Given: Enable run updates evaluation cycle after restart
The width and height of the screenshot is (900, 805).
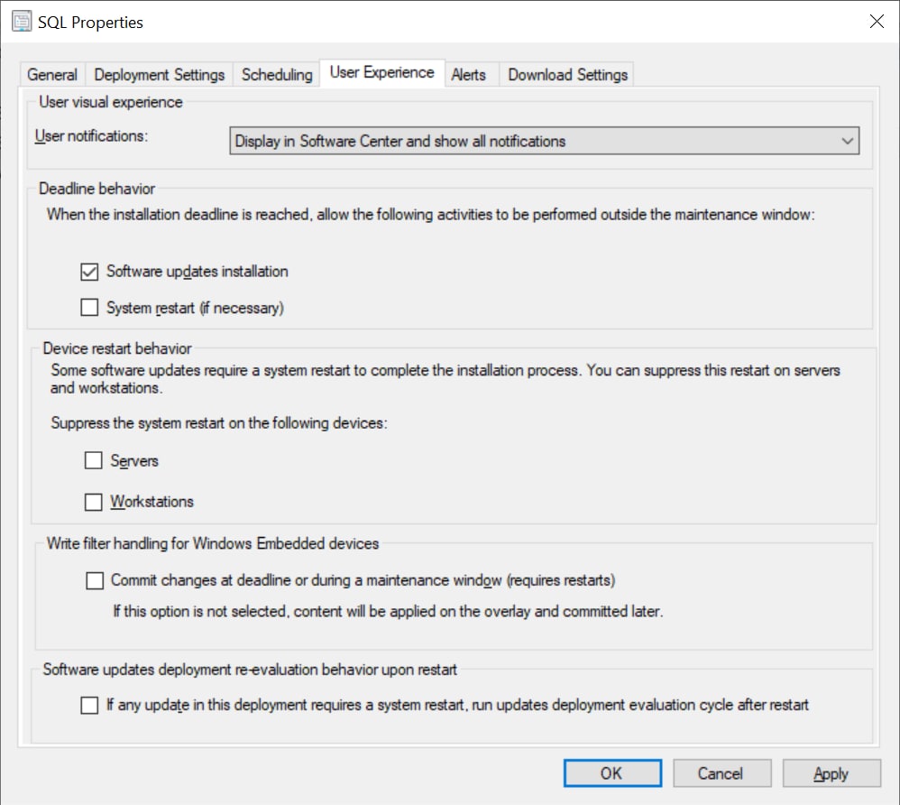Looking at the screenshot, I should point(89,705).
